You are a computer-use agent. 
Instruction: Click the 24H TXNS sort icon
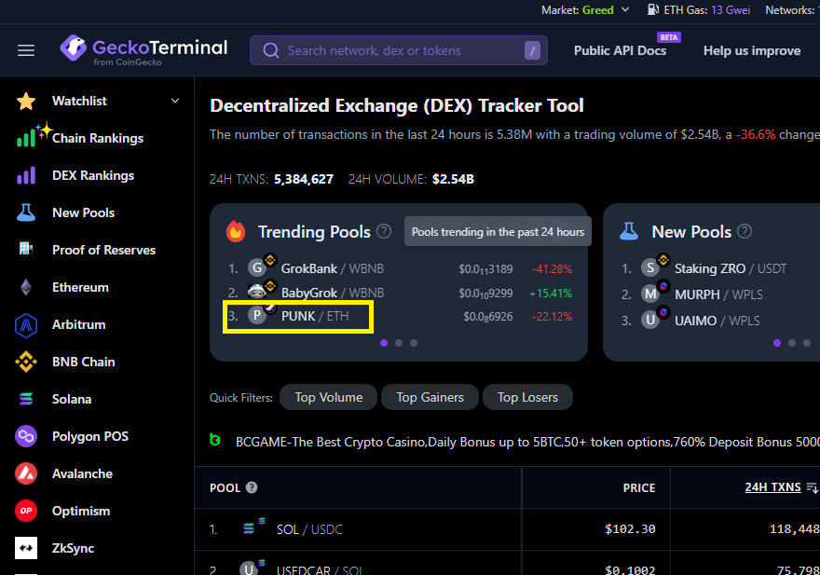click(x=812, y=487)
